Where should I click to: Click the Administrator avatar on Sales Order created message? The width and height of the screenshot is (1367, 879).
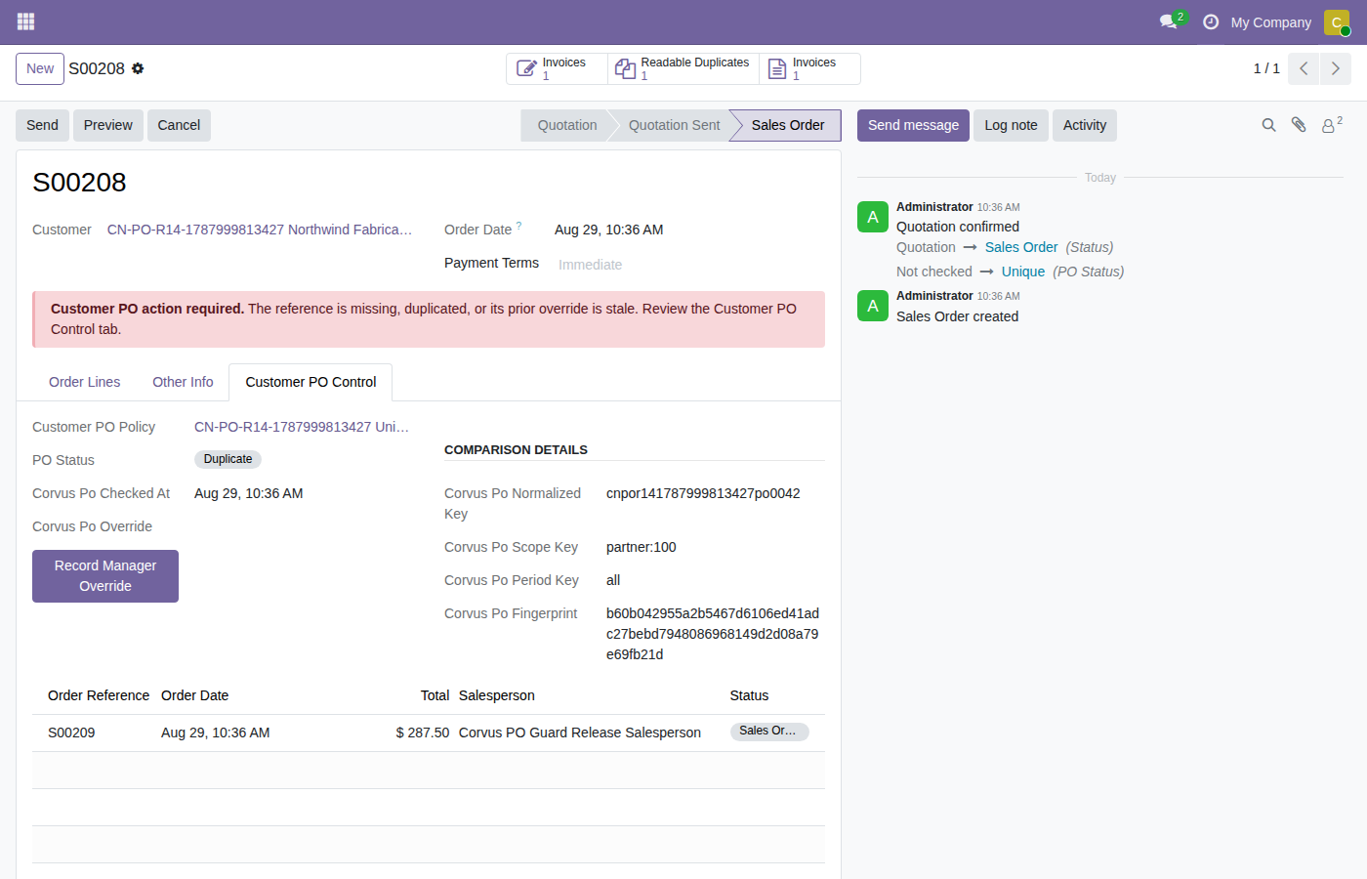click(x=873, y=306)
